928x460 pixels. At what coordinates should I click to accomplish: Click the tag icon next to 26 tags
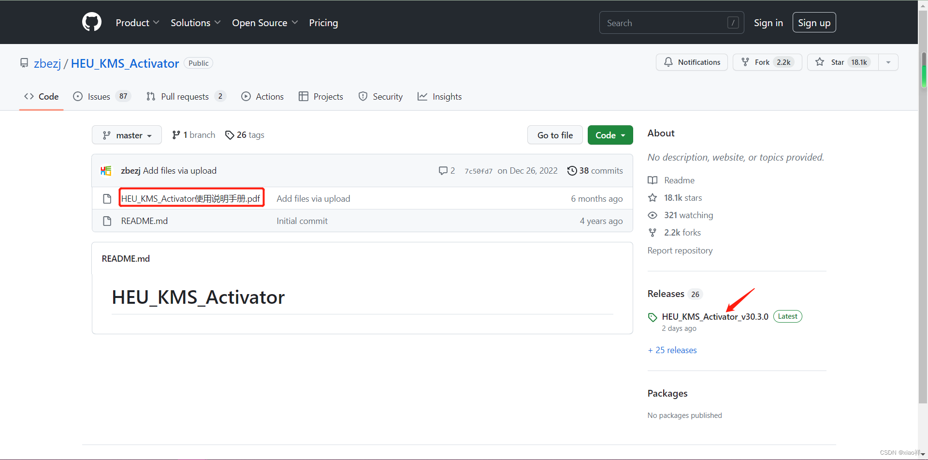(230, 135)
